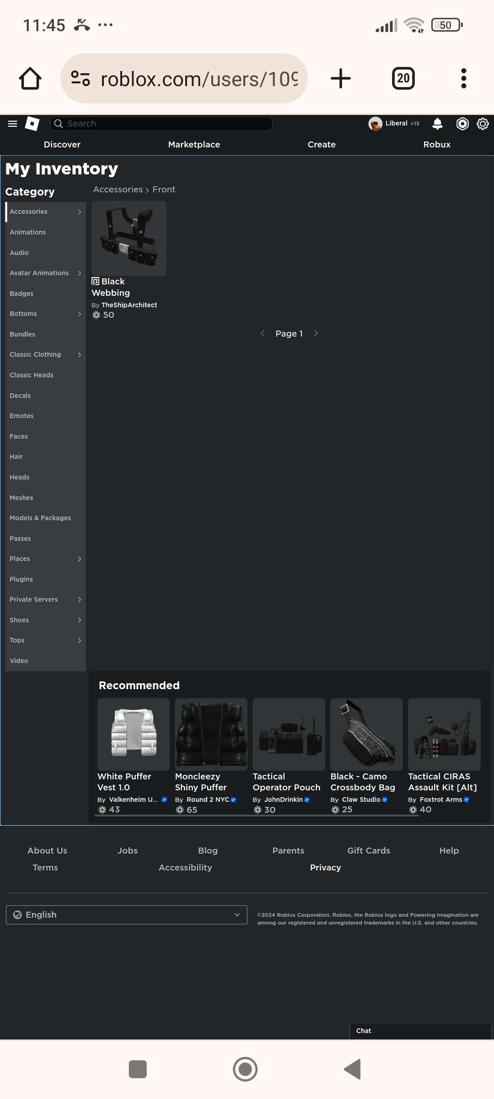Select the Emotes category
The image size is (494, 1099).
point(45,416)
